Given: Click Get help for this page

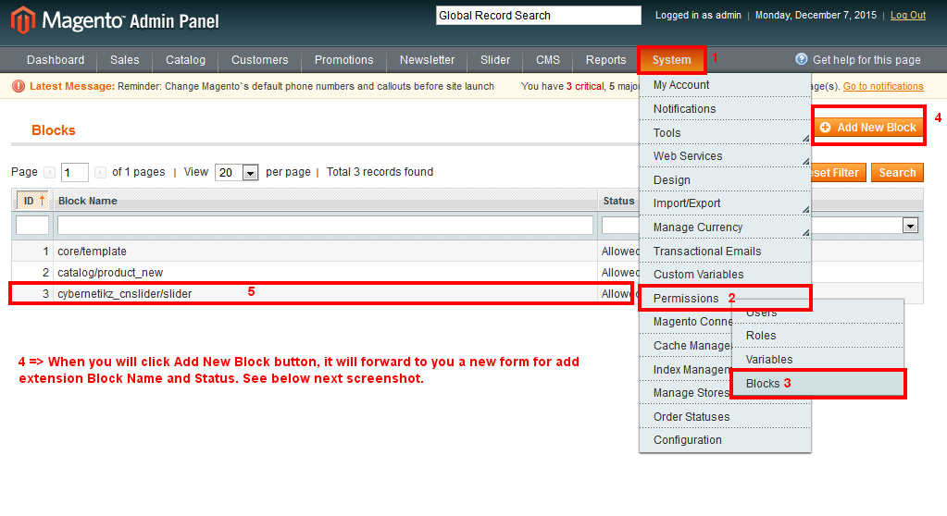Looking at the screenshot, I should [866, 60].
